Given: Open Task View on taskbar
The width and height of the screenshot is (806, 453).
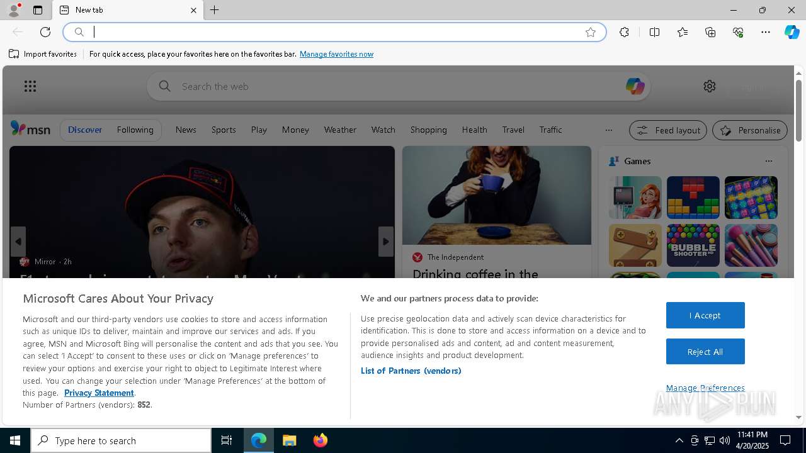Looking at the screenshot, I should pyautogui.click(x=227, y=440).
